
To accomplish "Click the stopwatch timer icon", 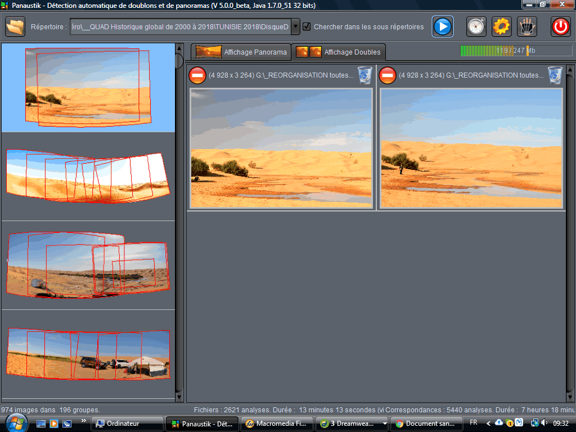I will (x=476, y=26).
